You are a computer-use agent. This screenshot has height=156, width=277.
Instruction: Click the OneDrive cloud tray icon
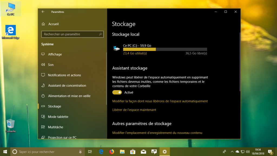[238, 152]
